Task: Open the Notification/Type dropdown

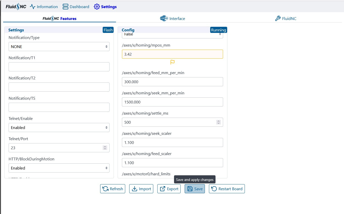Action: [x=59, y=47]
